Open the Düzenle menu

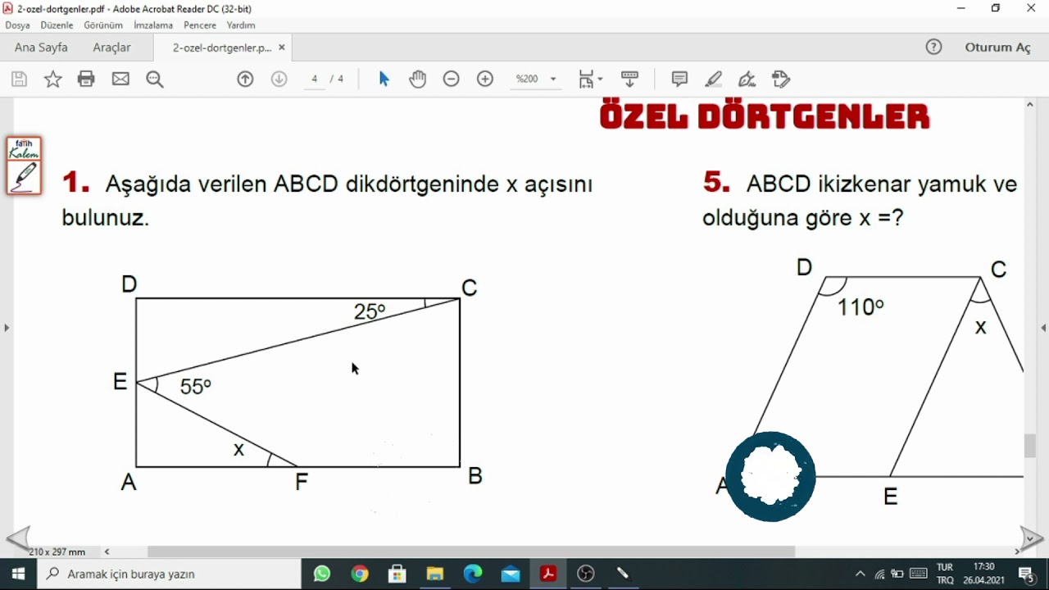click(x=57, y=25)
